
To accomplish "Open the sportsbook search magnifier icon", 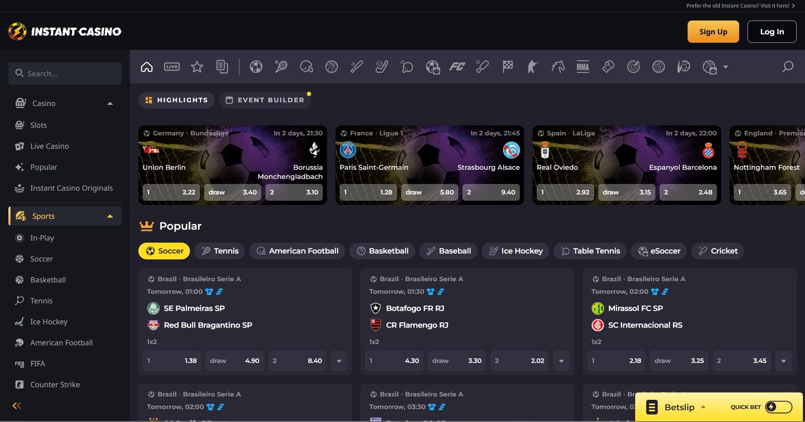I will (x=788, y=67).
